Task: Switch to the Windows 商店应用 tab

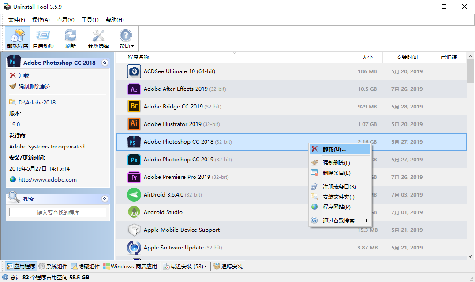Action: click(x=130, y=266)
